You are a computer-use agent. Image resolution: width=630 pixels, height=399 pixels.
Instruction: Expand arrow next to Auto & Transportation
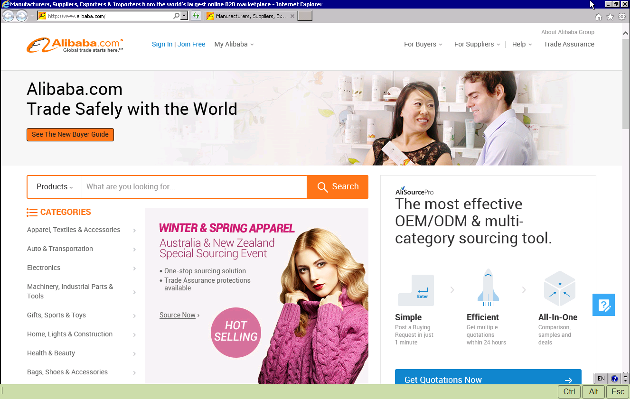(134, 250)
